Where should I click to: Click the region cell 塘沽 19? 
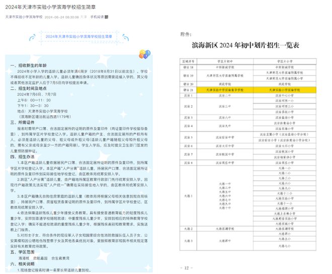[188, 75]
